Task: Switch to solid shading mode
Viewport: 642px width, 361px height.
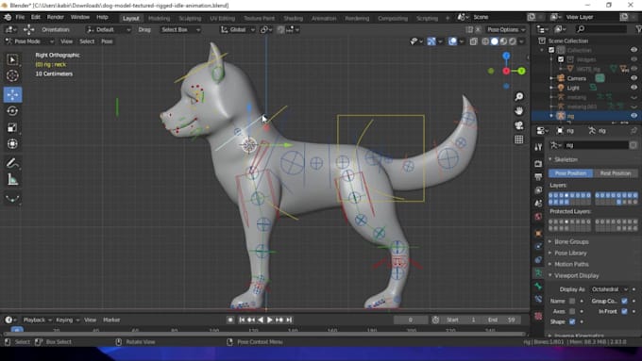Action: click(495, 41)
